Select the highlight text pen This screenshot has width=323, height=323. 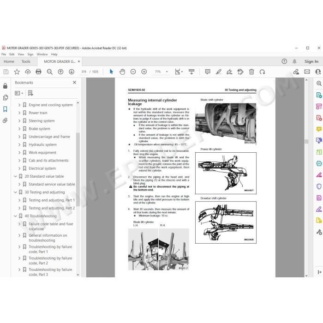click(x=219, y=72)
